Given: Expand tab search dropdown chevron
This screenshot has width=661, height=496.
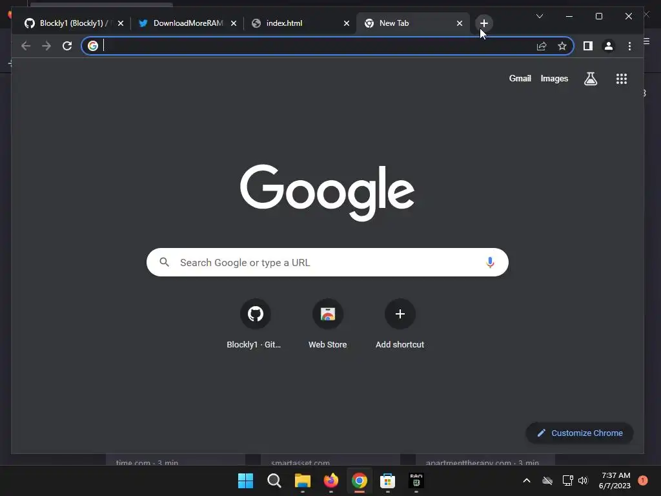Looking at the screenshot, I should (540, 16).
